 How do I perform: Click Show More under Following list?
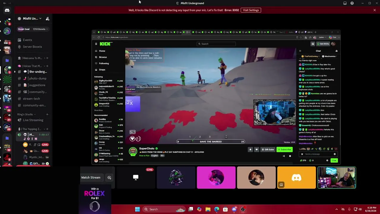point(99,110)
